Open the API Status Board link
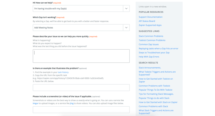This screenshot has width=215, height=116. tap(147, 21)
